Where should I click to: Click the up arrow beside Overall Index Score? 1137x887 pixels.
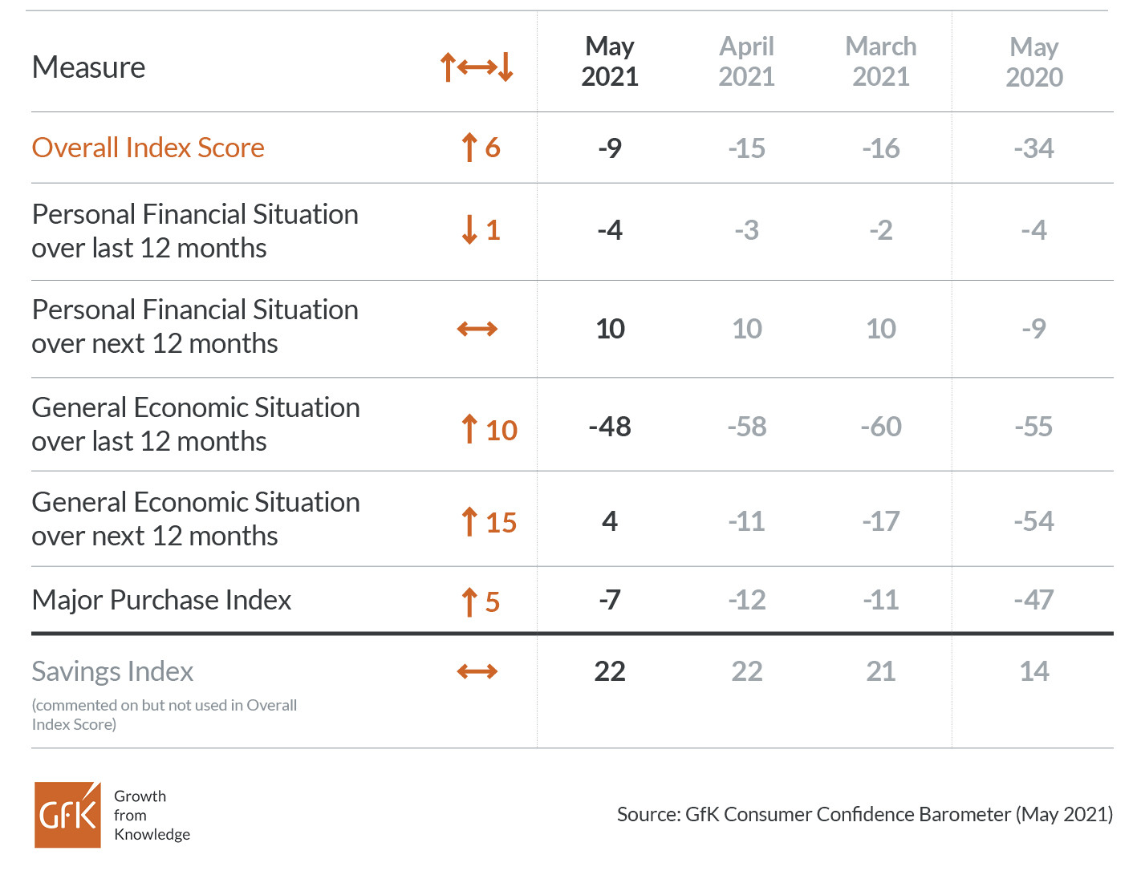(469, 148)
